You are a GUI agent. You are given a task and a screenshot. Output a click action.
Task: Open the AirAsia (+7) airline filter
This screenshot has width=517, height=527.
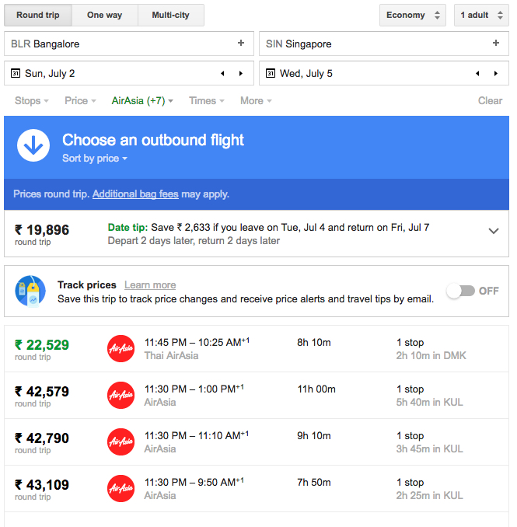coord(142,101)
